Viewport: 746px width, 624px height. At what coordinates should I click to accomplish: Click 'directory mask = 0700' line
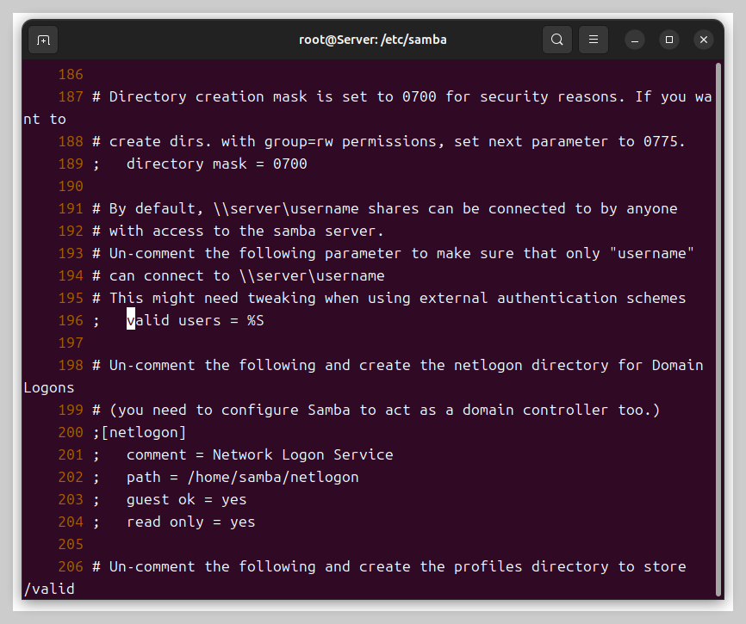[x=217, y=164]
